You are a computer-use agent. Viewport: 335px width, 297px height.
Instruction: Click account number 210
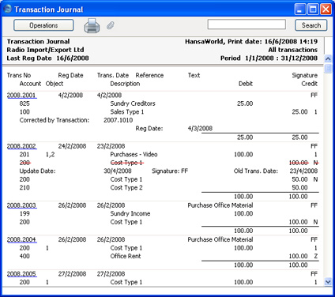tap(24, 188)
